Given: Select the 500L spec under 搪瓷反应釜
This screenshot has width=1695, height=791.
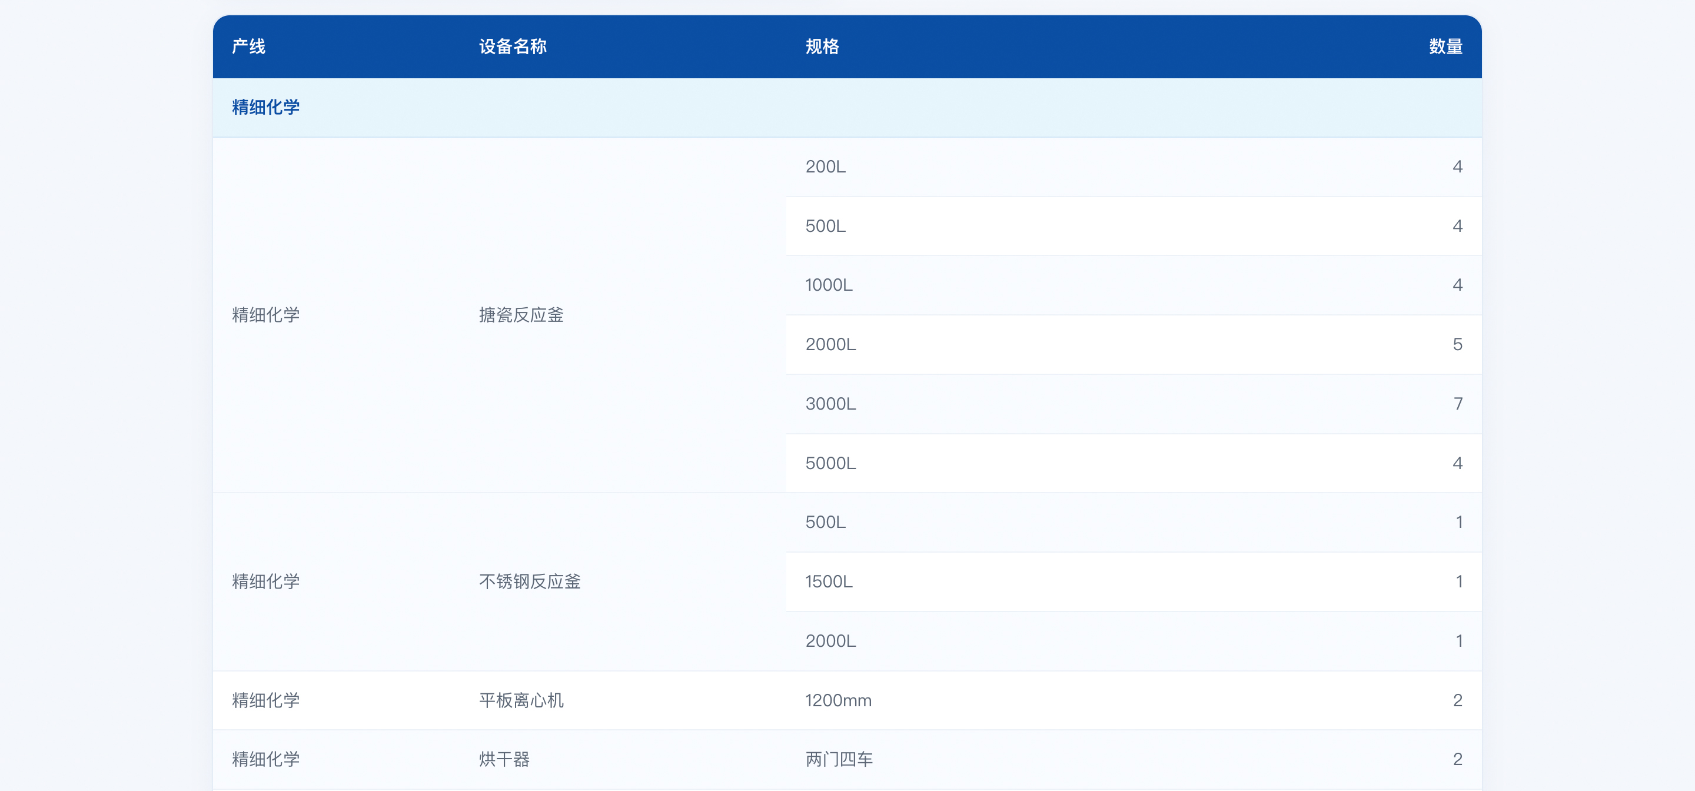Looking at the screenshot, I should click(x=825, y=226).
